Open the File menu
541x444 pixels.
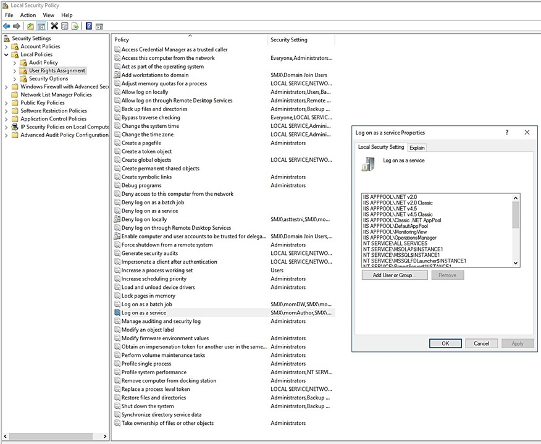click(9, 15)
